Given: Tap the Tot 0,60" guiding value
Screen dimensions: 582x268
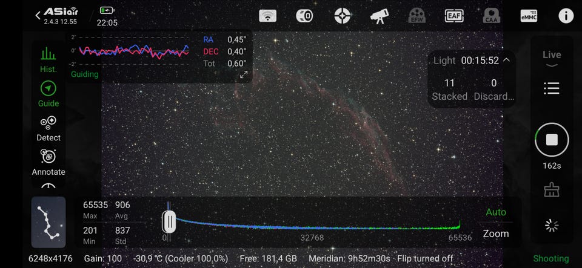Looking at the screenshot, I should point(225,64).
